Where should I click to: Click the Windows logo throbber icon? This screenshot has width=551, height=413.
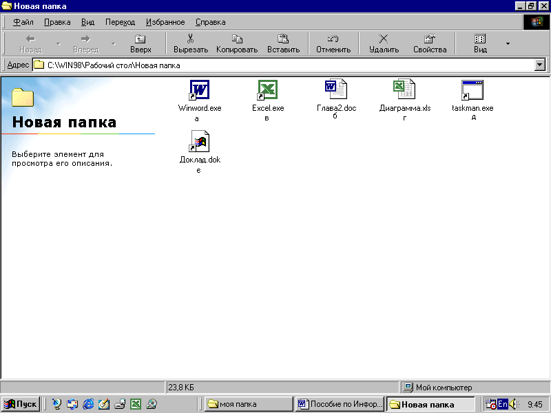537,22
